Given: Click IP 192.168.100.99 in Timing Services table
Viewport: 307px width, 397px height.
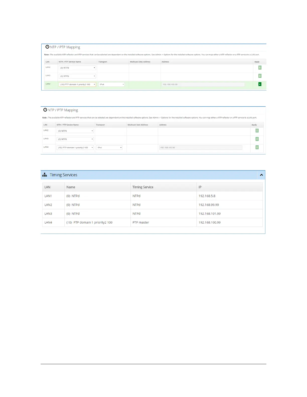Looking at the screenshot, I should [209, 222].
